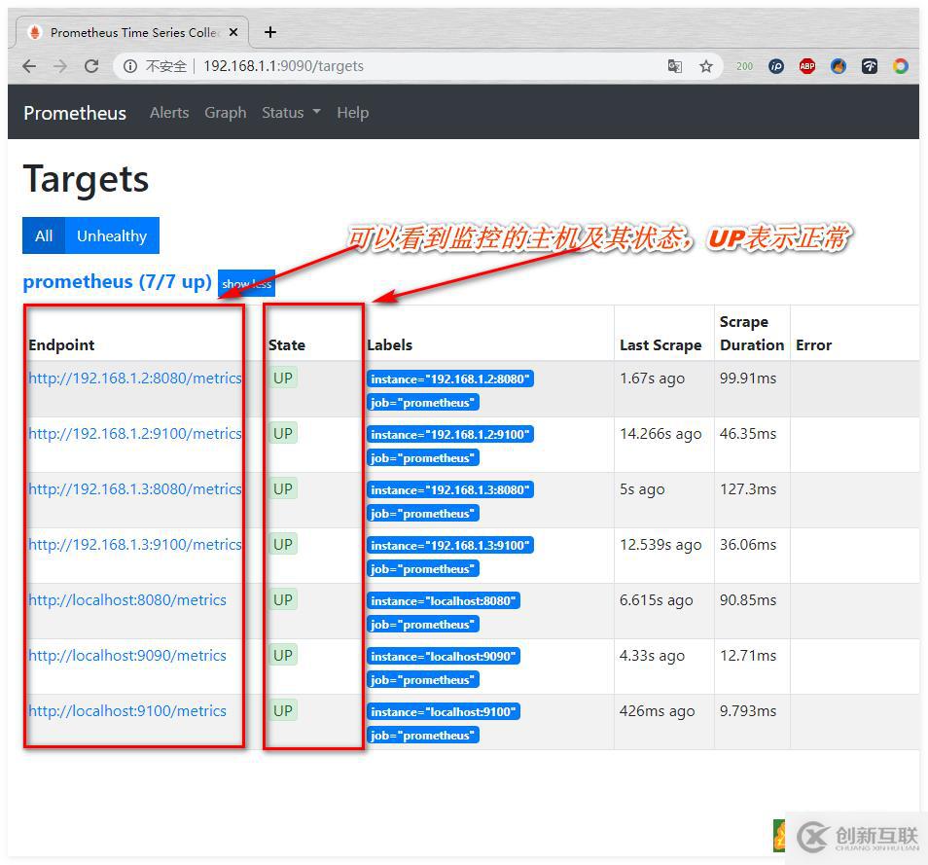Close the Prometheus Time Series tab
Viewport: 928px width, 865px height.
pos(233,32)
